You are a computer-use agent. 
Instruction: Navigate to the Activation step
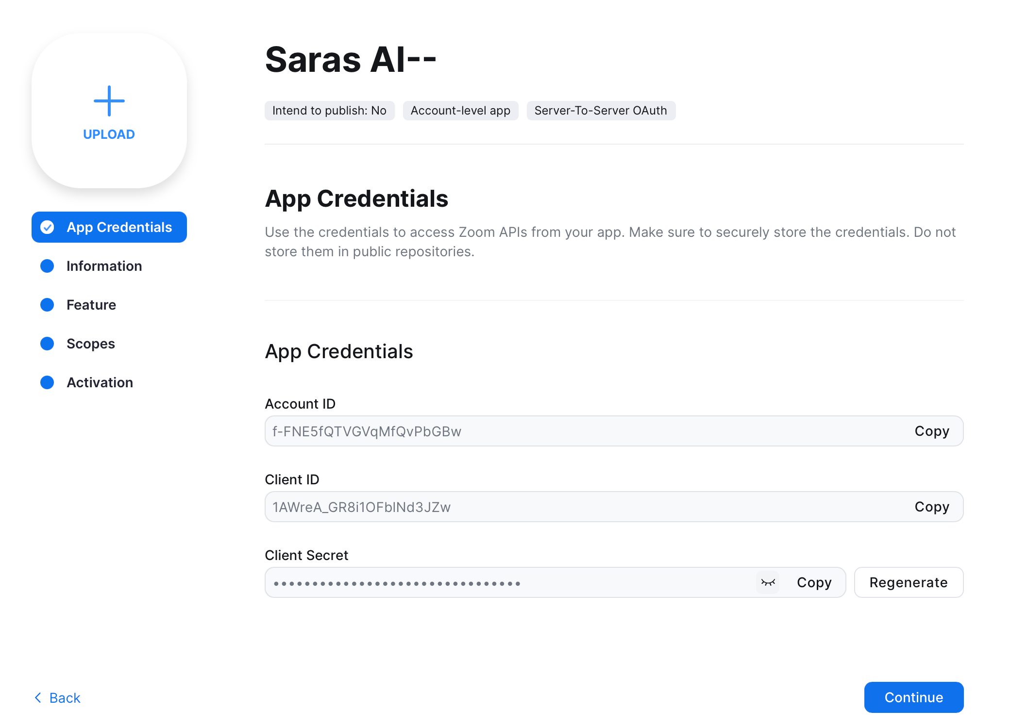coord(100,382)
